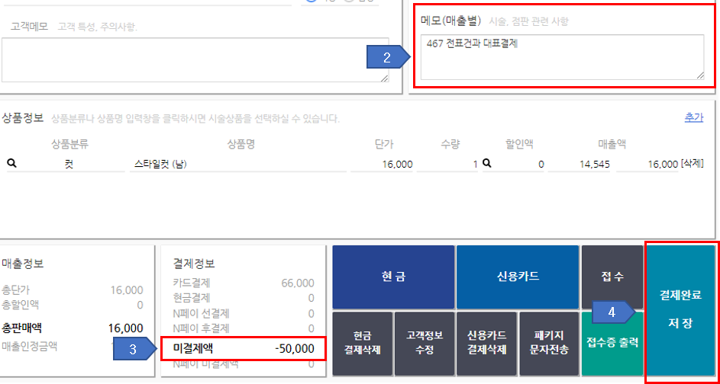Screen dimensions: 720x384
Task: Click the 총단가 value 16,000
Action: point(126,290)
